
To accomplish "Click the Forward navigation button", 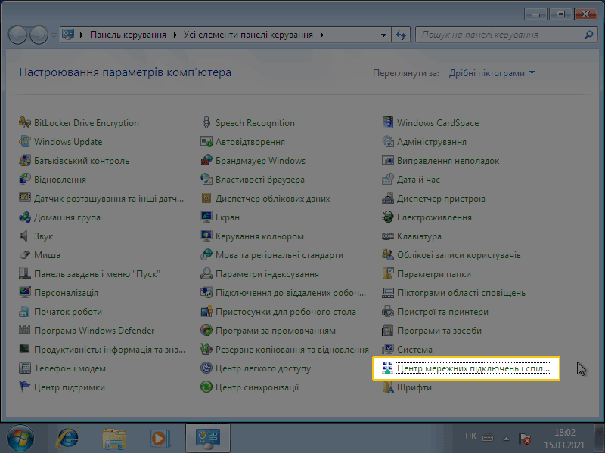I will pos(39,35).
